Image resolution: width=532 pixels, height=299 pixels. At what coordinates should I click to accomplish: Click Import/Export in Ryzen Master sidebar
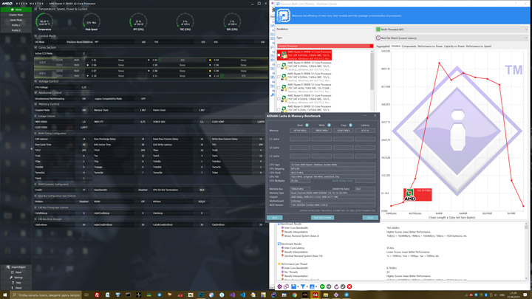coord(16,267)
